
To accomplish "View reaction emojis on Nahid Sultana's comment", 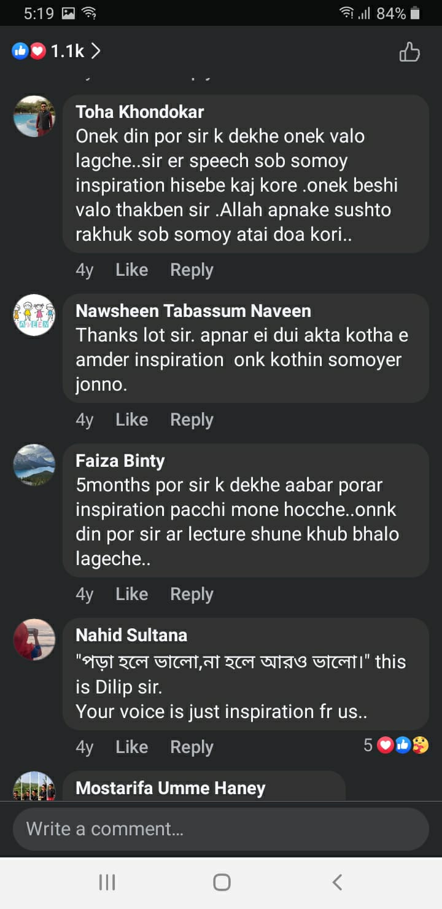I will coord(403,746).
